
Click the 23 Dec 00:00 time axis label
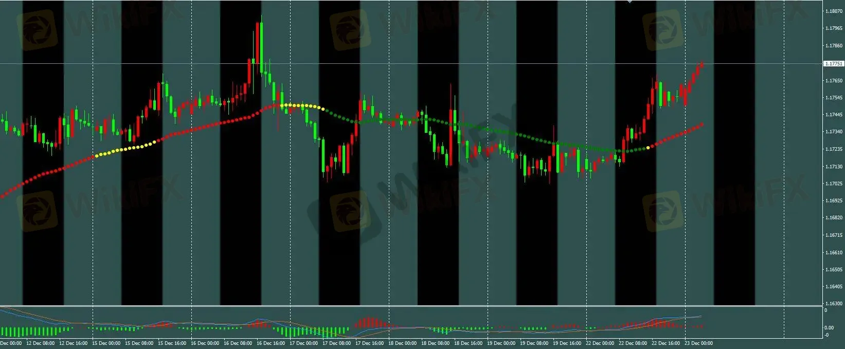[x=698, y=343]
